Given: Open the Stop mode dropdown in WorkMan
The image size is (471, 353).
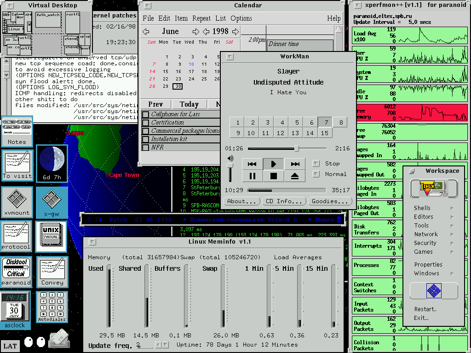Looking at the screenshot, I should tap(316, 163).
